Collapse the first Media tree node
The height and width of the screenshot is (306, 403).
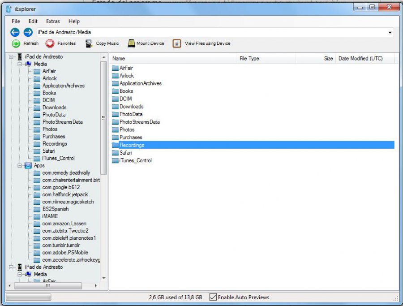20,64
